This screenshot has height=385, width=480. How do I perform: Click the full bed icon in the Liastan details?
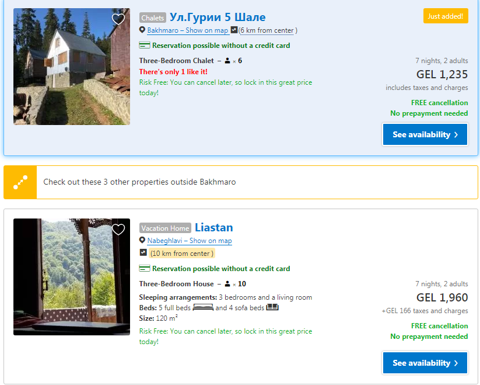(203, 307)
